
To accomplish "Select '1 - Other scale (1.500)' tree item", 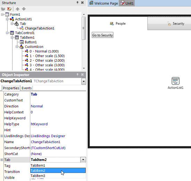I will click(x=47, y=56).
